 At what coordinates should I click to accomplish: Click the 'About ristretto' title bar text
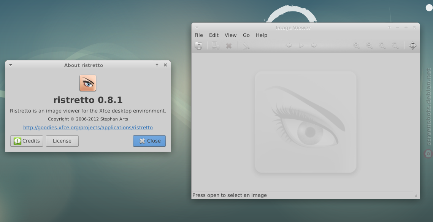(x=83, y=65)
